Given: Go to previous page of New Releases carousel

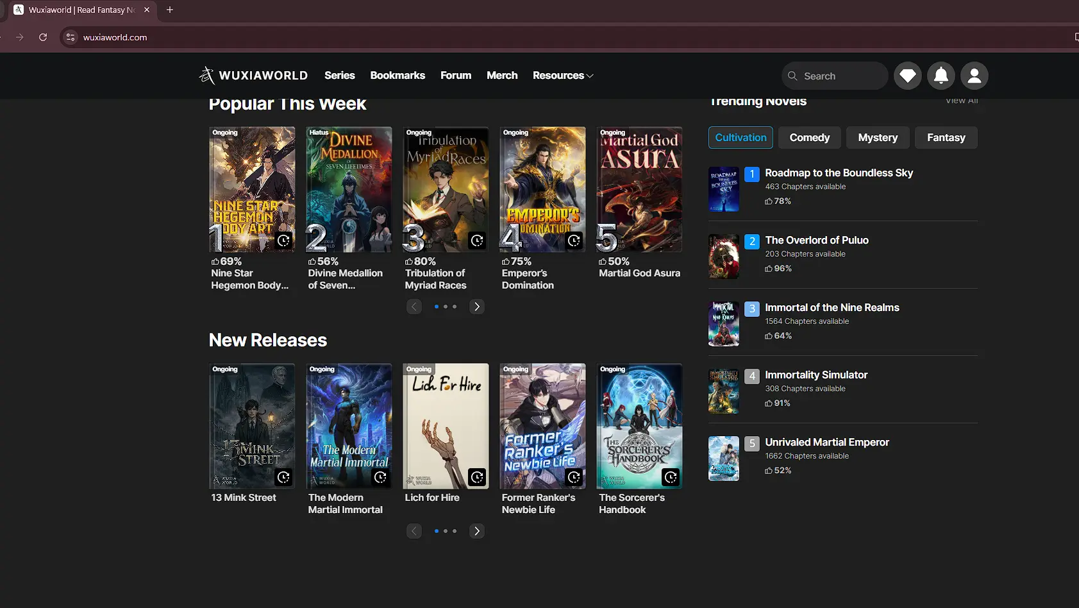Looking at the screenshot, I should coord(414,531).
